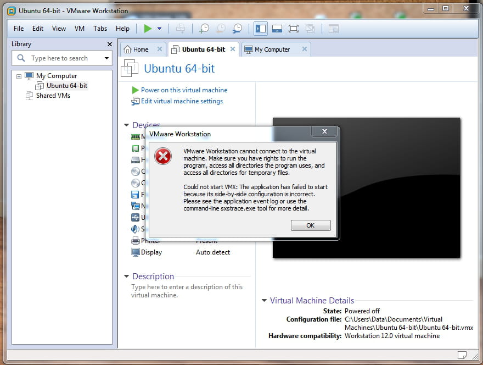This screenshot has width=483, height=365.
Task: Click the second CD/DVD device icon
Action: (x=136, y=183)
